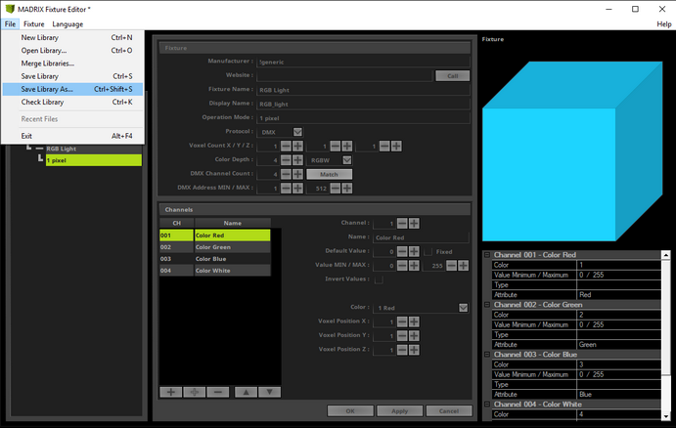Decrease Voxel Count Z value
The image size is (676, 428).
pos(384,146)
